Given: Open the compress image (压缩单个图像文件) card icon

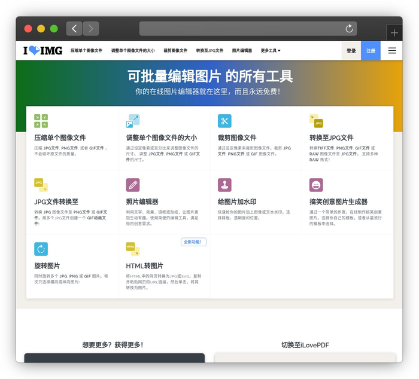Looking at the screenshot, I should [41, 121].
